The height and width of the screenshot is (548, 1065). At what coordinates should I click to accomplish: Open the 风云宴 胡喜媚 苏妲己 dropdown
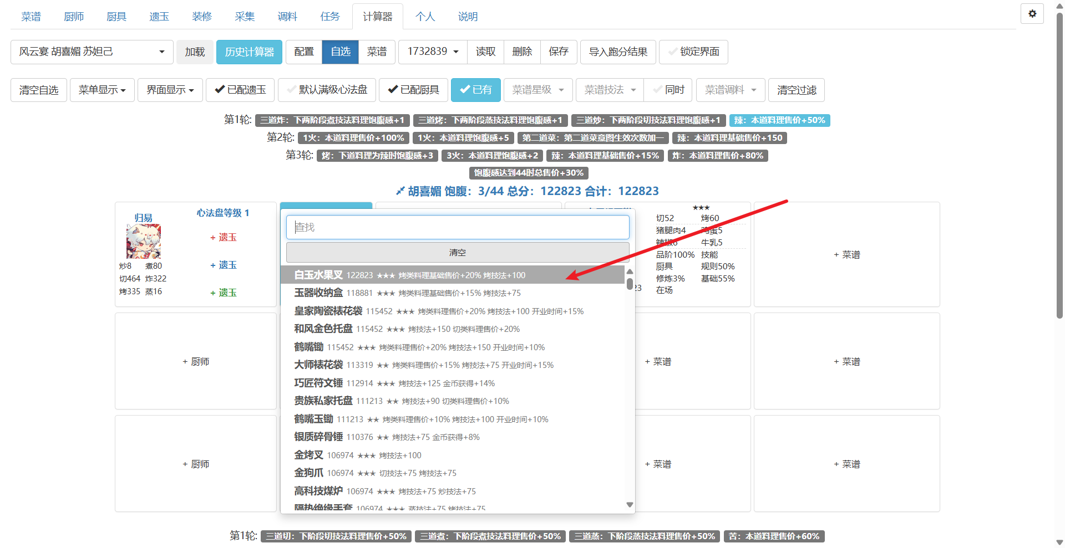pyautogui.click(x=92, y=52)
